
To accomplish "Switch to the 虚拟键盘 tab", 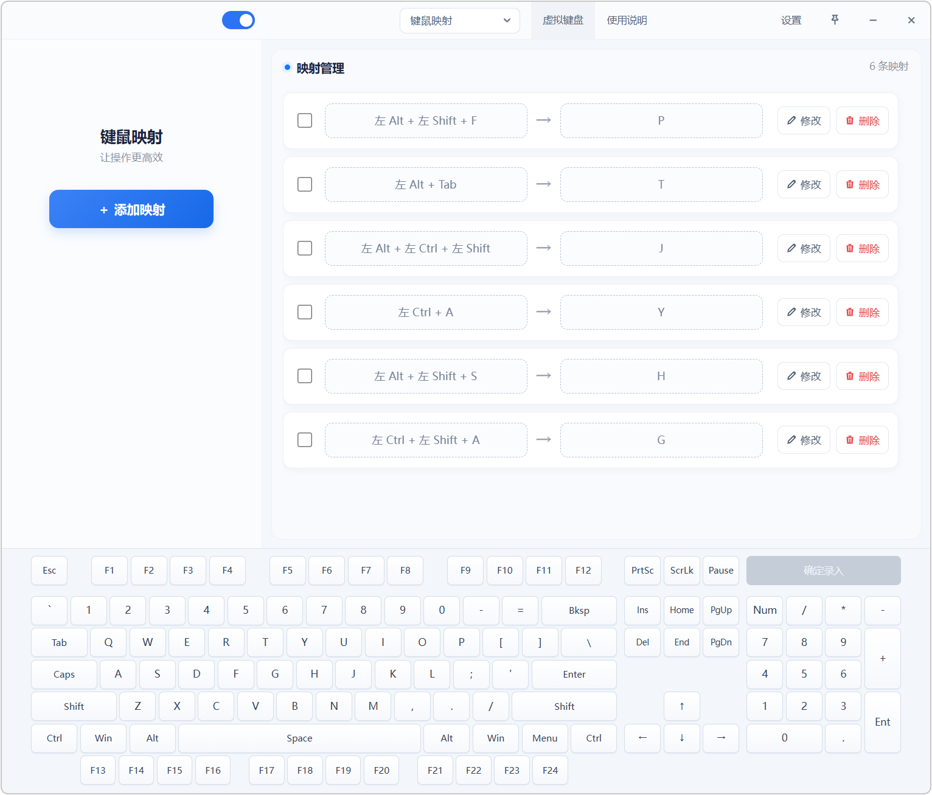I will coord(563,20).
